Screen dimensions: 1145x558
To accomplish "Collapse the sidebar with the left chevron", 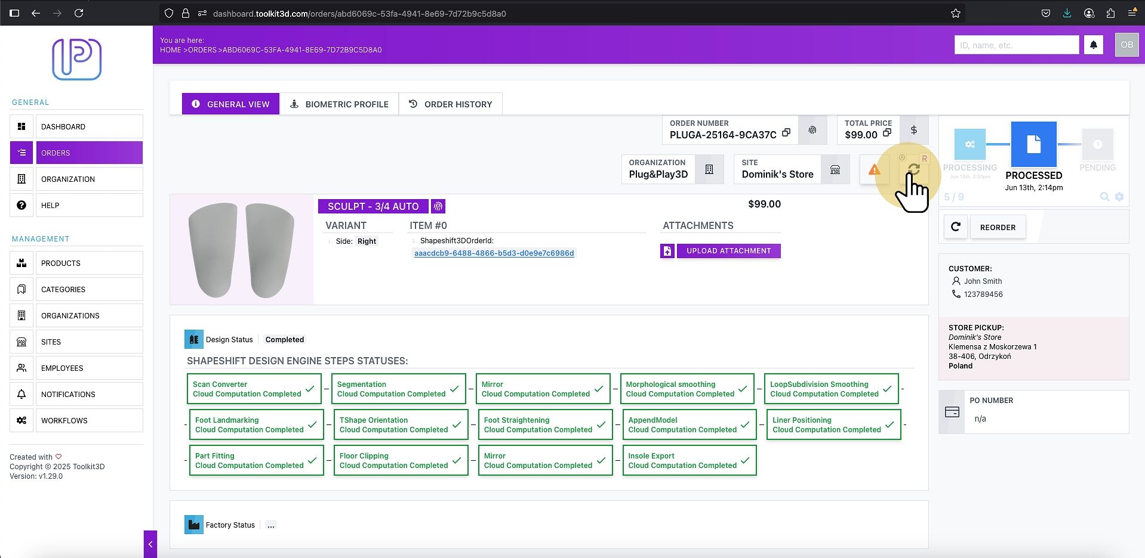I will pyautogui.click(x=150, y=544).
